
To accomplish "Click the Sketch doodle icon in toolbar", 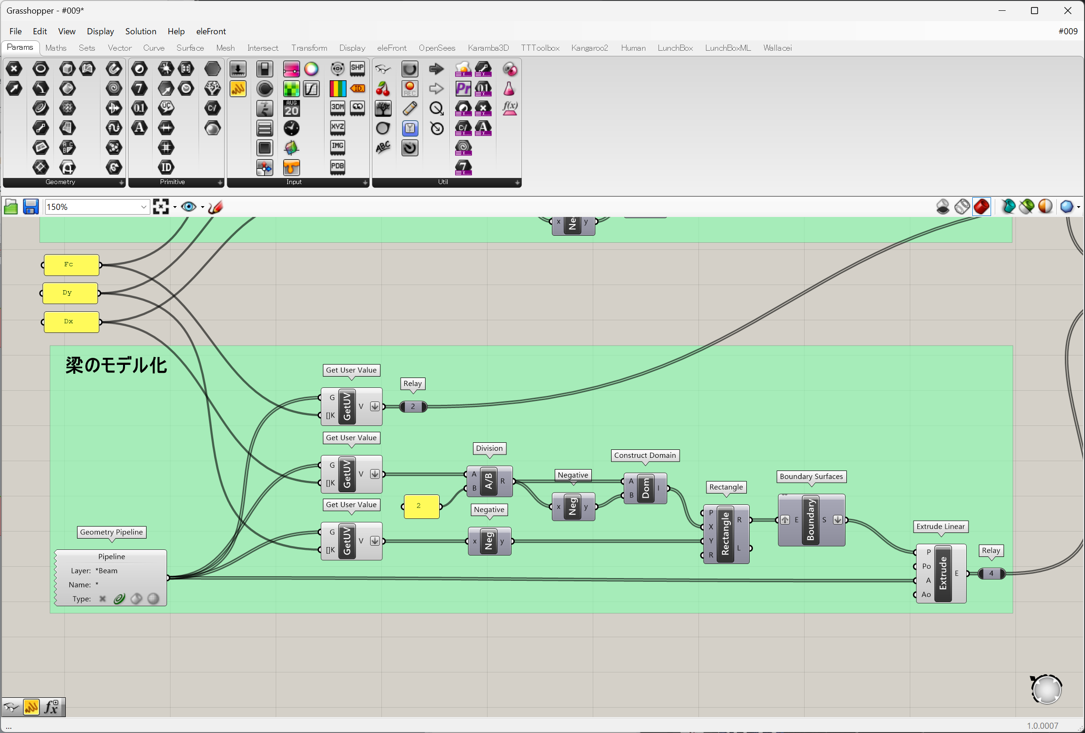I will pos(215,207).
